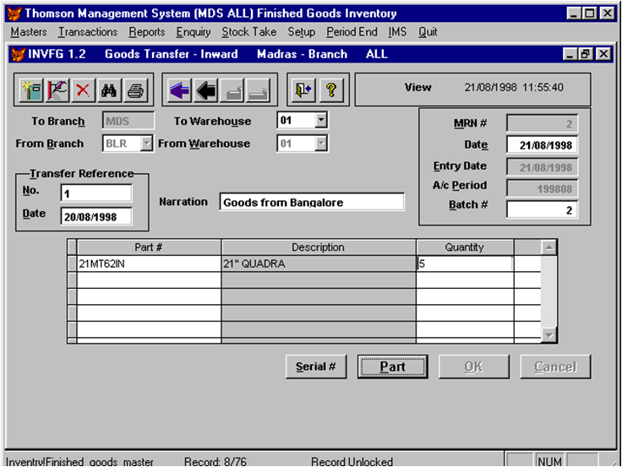Click the Edit record toolbar icon
The image size is (622, 467).
click(x=57, y=90)
